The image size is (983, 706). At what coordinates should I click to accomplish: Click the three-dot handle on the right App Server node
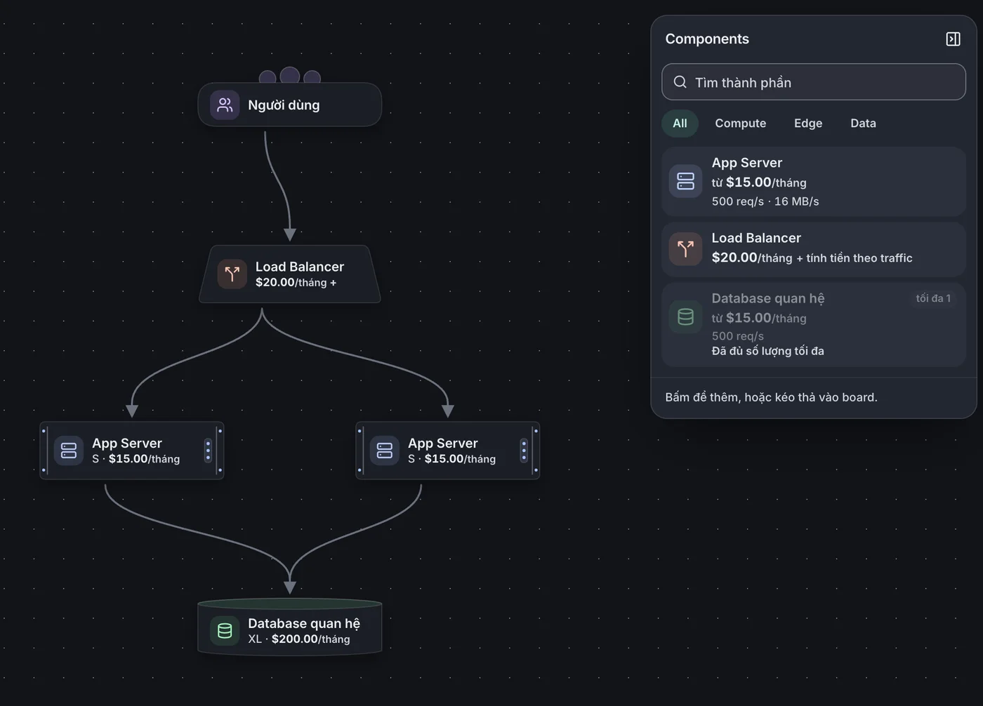click(x=524, y=451)
